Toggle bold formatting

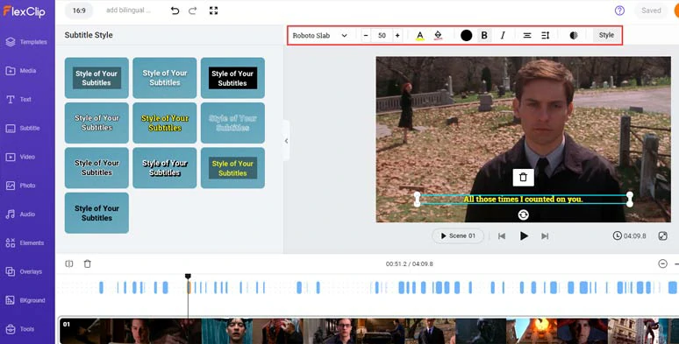coord(484,35)
